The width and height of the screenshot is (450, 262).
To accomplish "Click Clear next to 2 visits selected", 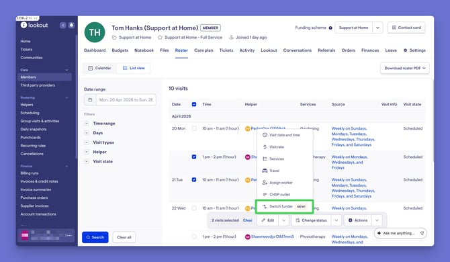I will [248, 220].
